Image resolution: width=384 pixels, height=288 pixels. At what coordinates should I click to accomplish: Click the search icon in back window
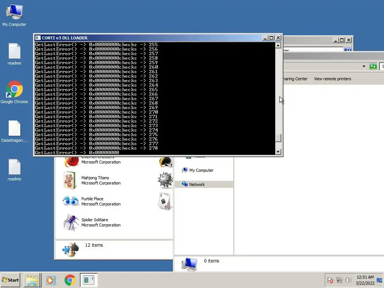tap(348, 50)
